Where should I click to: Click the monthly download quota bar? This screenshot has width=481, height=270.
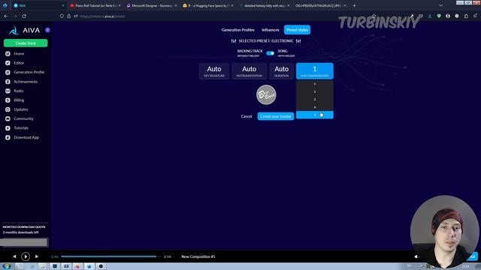(24, 242)
